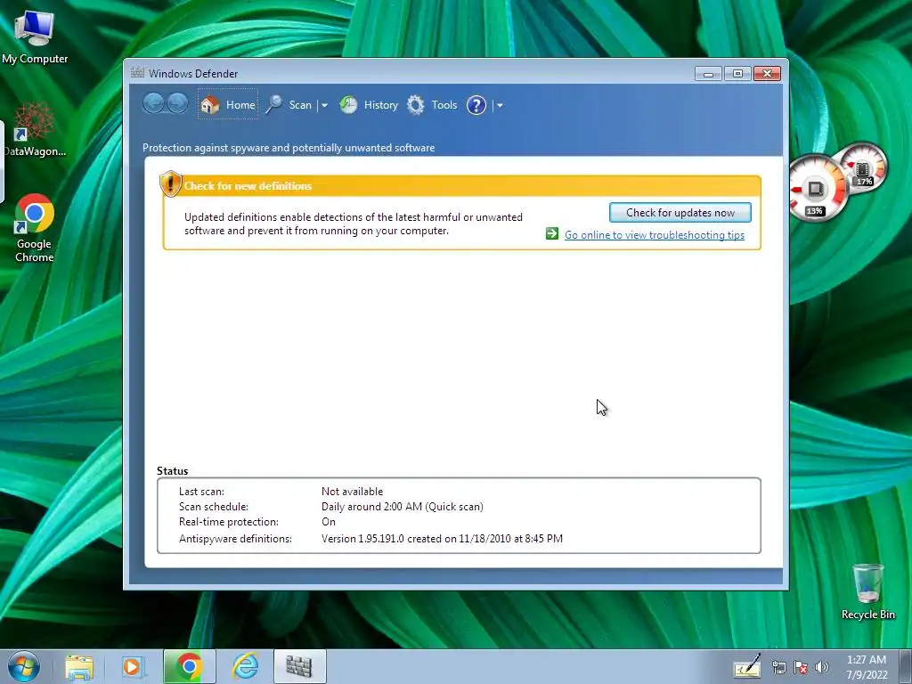
Task: Click the yellow warning shield icon
Action: pyautogui.click(x=170, y=183)
